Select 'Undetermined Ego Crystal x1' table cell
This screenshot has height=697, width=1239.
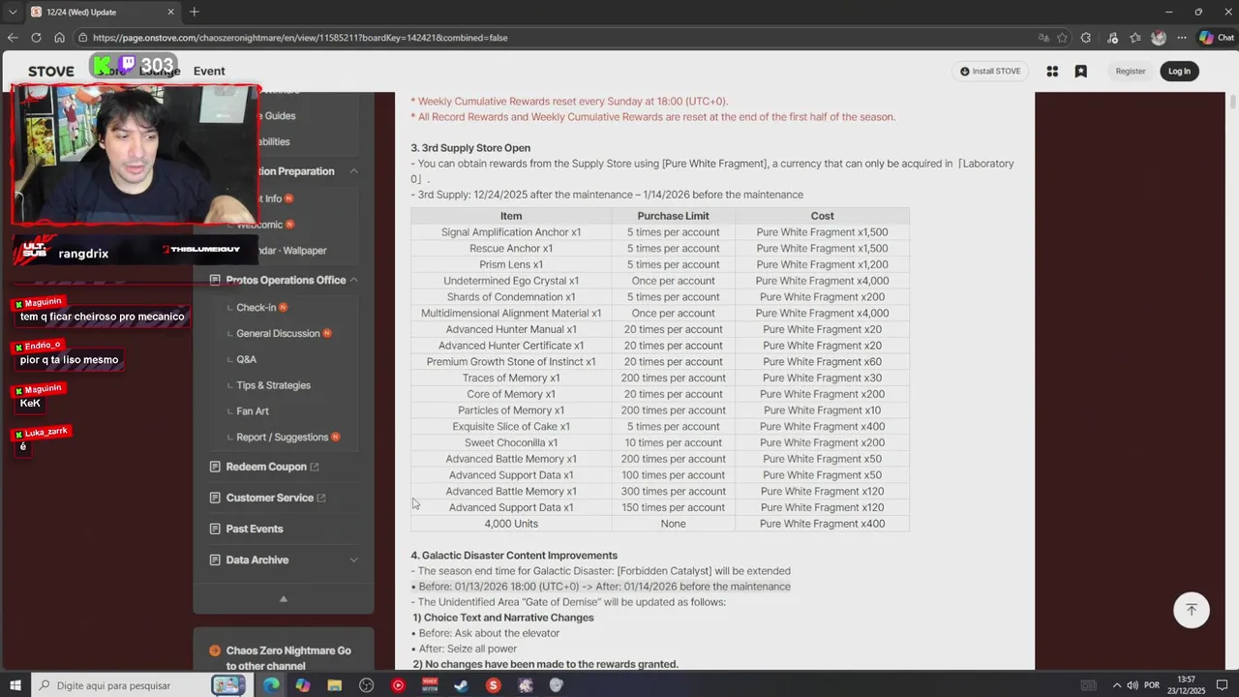[x=511, y=281]
